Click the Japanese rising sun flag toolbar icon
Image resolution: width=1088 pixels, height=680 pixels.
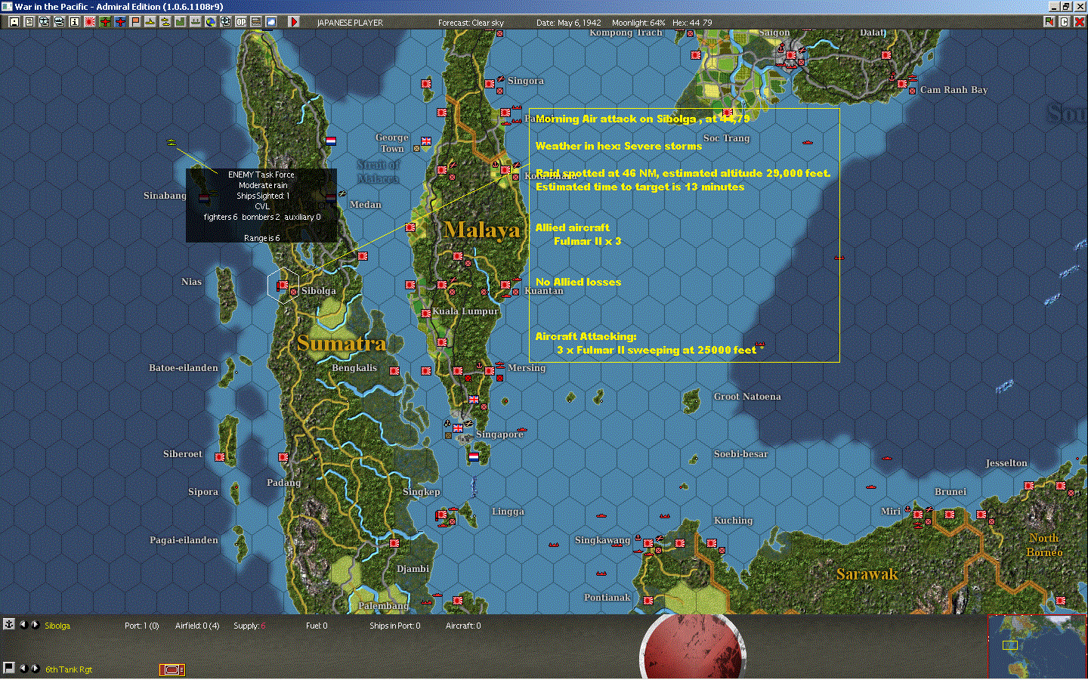click(x=89, y=22)
